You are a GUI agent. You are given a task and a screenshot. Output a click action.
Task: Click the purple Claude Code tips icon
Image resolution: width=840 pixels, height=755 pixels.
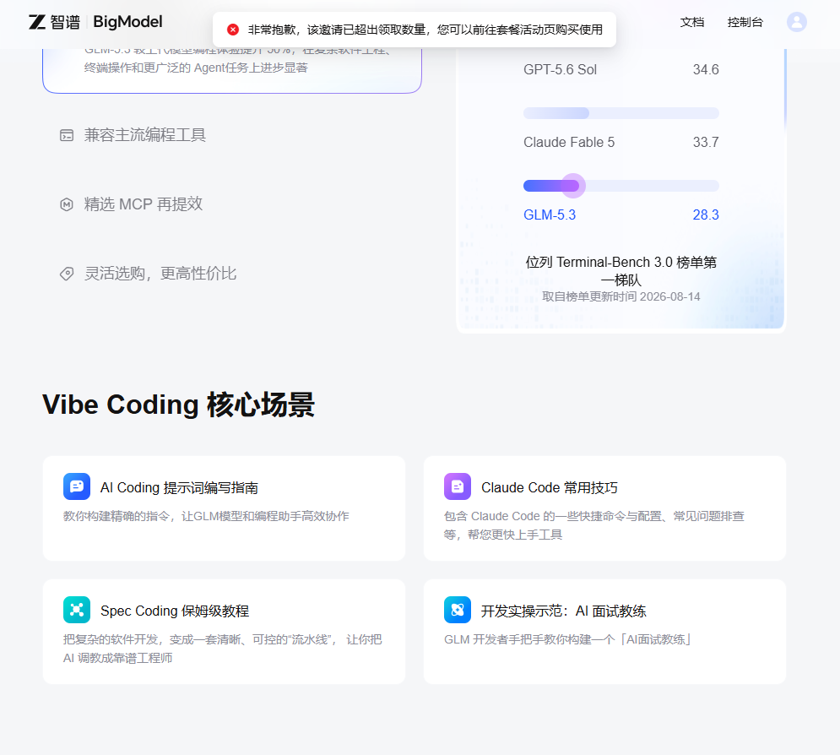click(x=458, y=486)
